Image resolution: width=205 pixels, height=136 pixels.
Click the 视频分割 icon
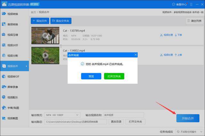[4, 55]
